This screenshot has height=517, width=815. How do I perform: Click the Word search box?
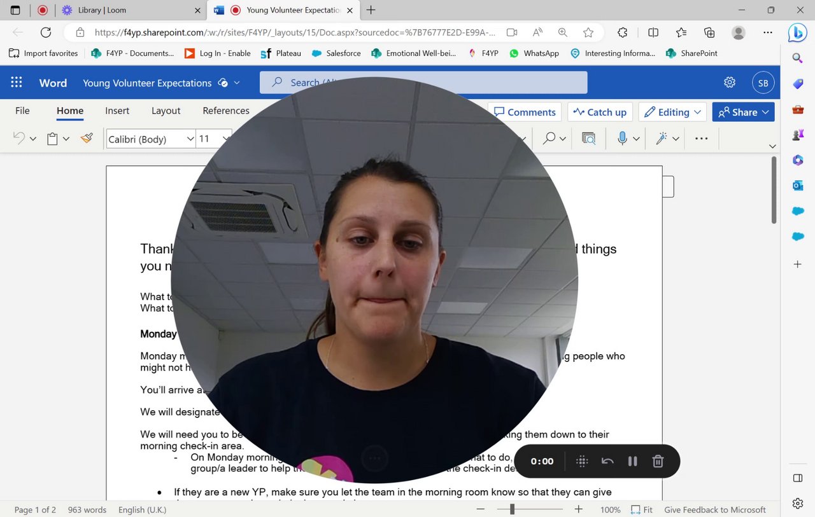423,83
